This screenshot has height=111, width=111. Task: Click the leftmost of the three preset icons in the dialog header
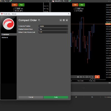pos(61,20)
